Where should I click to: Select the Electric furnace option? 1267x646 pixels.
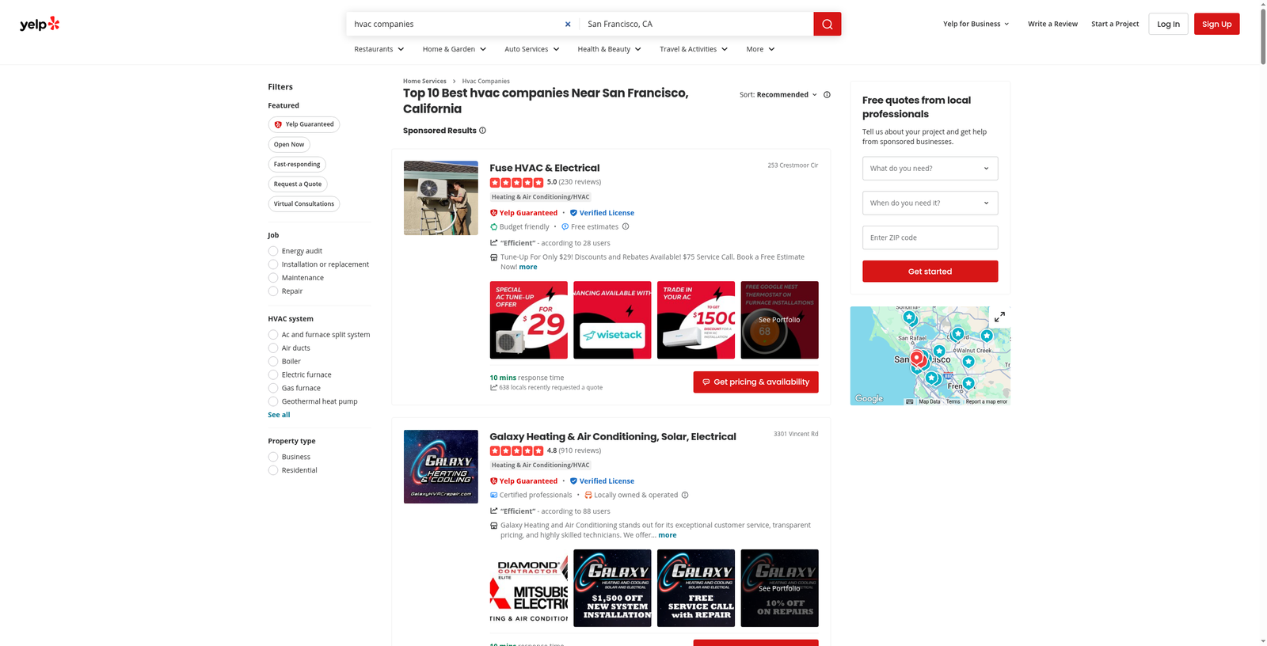click(x=273, y=375)
